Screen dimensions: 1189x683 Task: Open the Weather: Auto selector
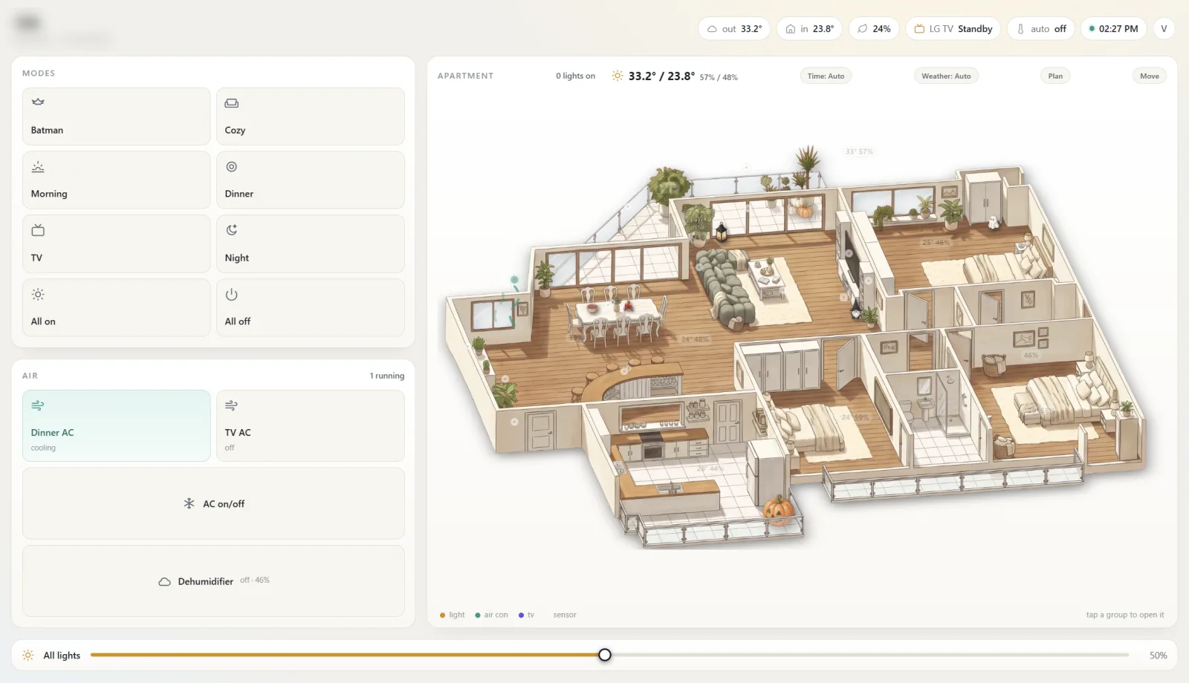pyautogui.click(x=946, y=76)
